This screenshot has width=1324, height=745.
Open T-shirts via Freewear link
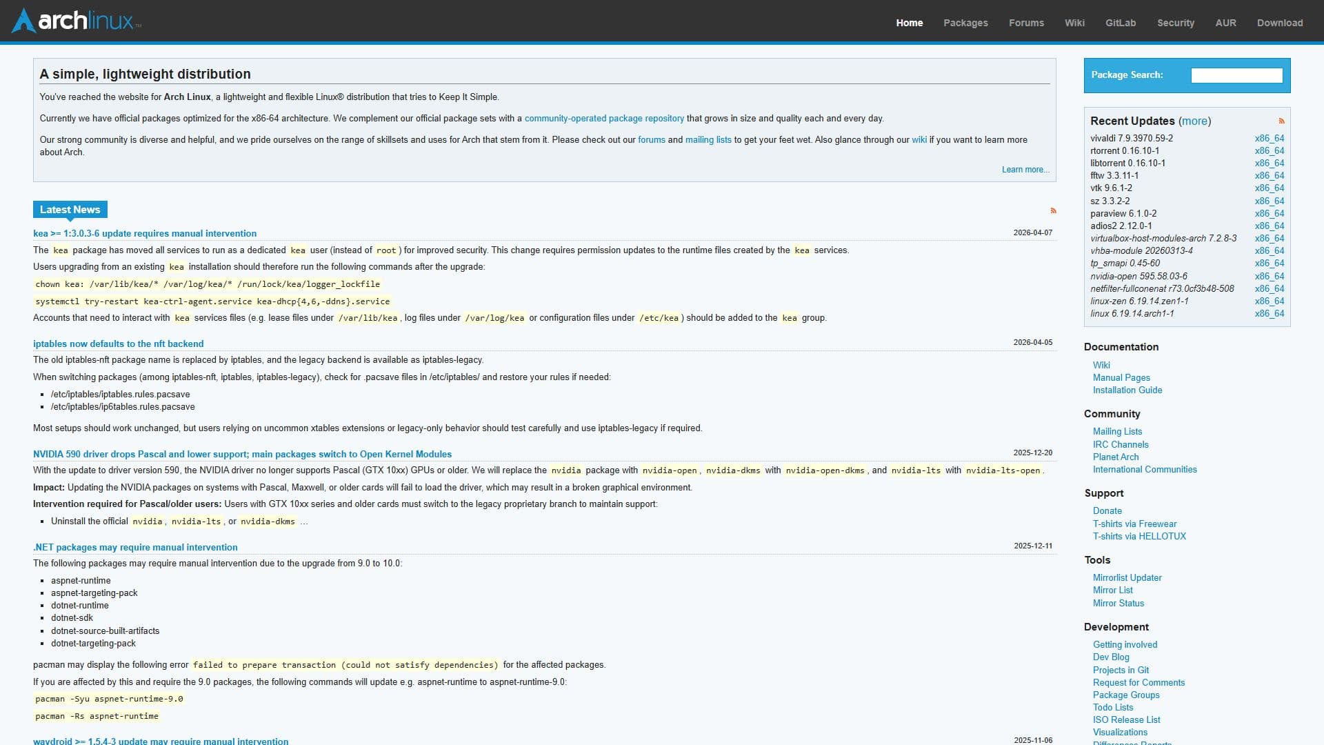coord(1134,524)
